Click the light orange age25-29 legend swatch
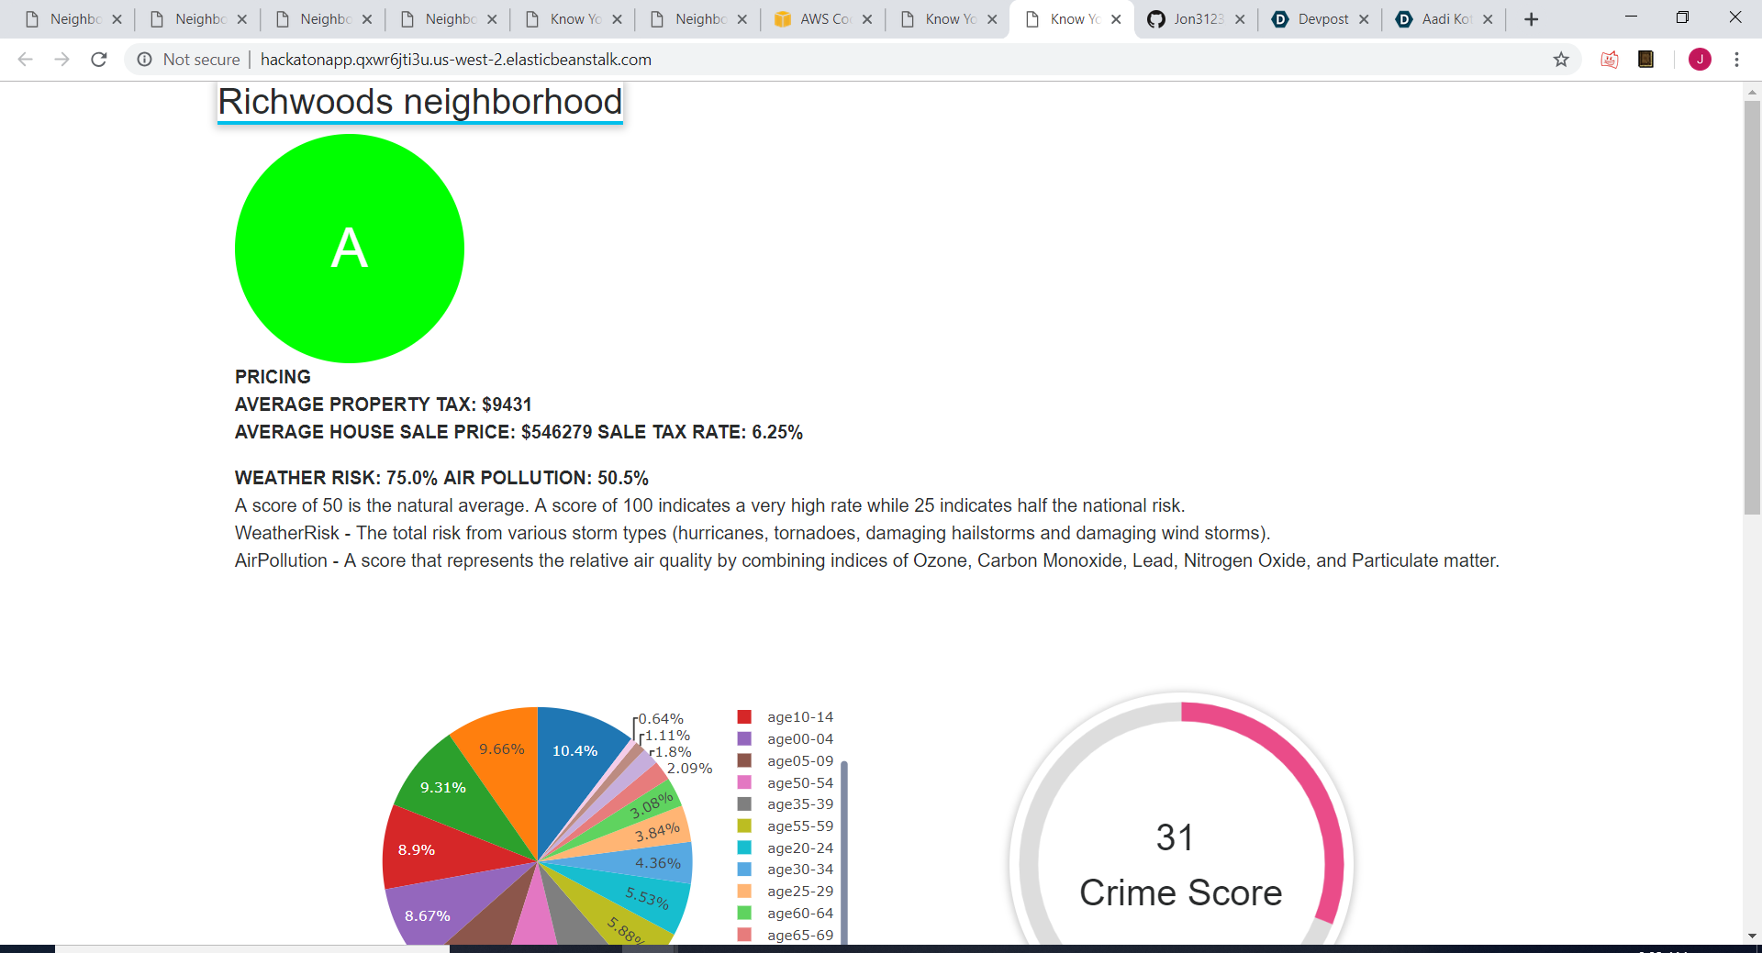The width and height of the screenshot is (1762, 953). click(744, 892)
